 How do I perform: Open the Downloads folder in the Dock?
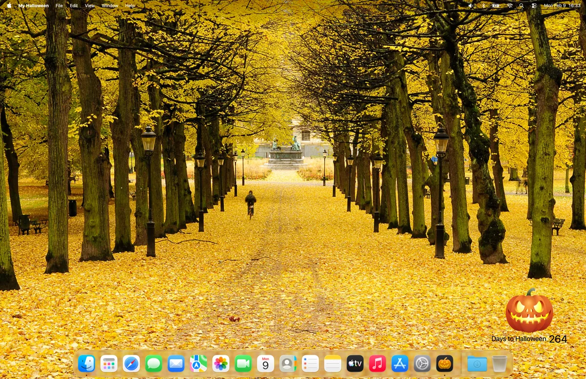click(x=477, y=363)
